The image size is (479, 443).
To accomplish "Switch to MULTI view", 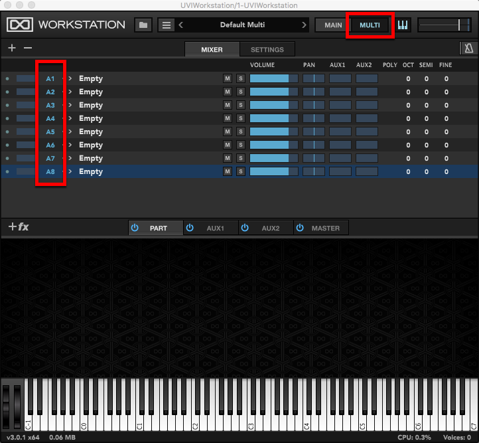I will pos(370,25).
